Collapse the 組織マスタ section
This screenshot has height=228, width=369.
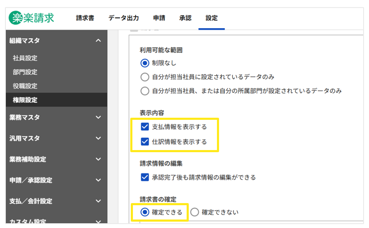(98, 40)
